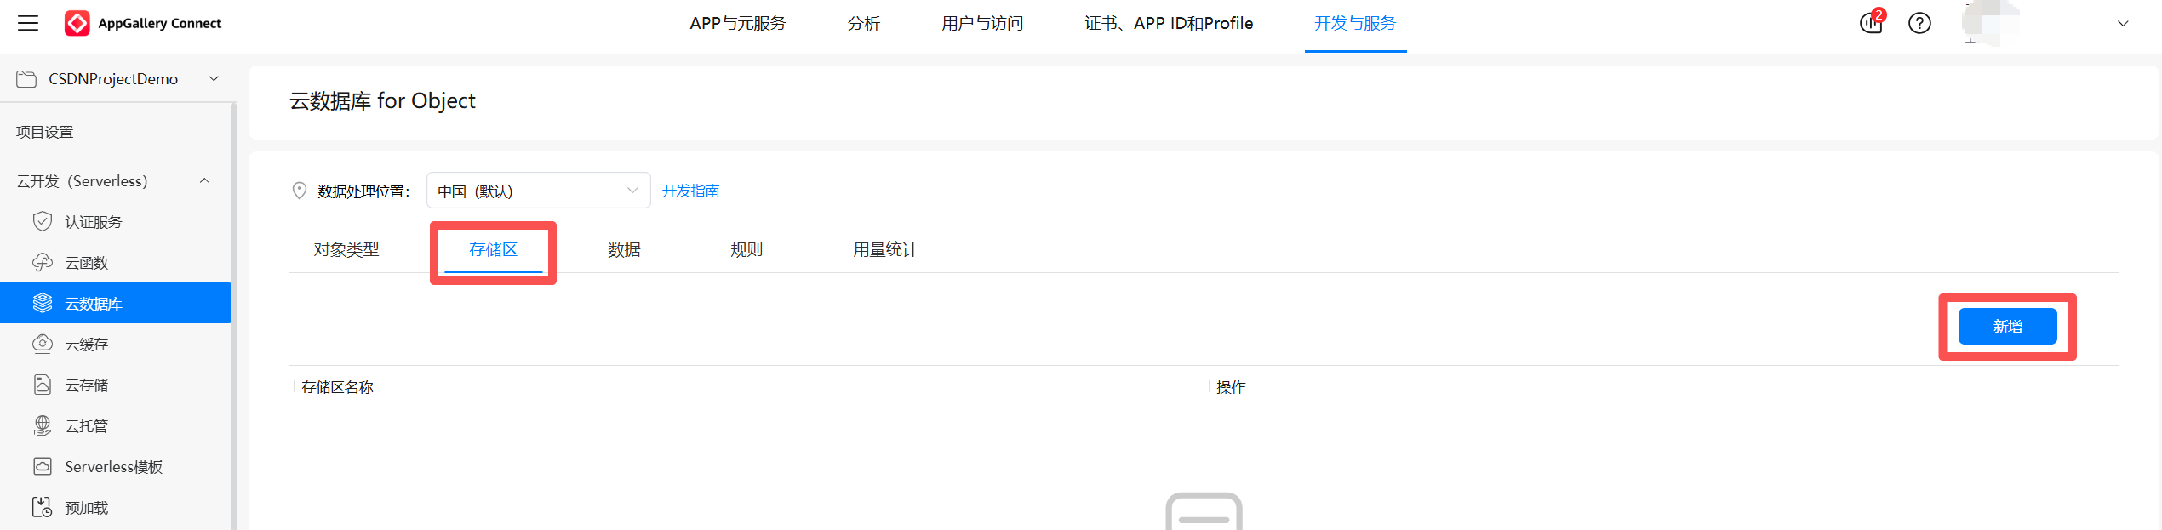
Task: Open the 分析 top menu
Action: point(863,23)
